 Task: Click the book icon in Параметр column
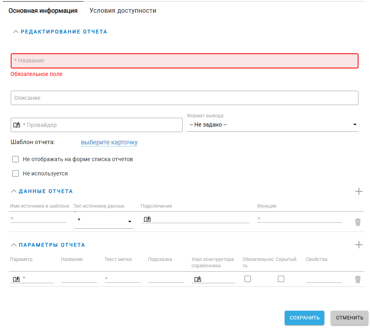point(16,279)
